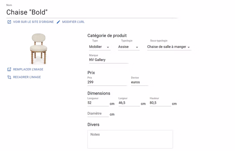Screen dimensions: 235x151
Task: Open the Type dropdown showing Mobilier
Action: click(x=99, y=47)
